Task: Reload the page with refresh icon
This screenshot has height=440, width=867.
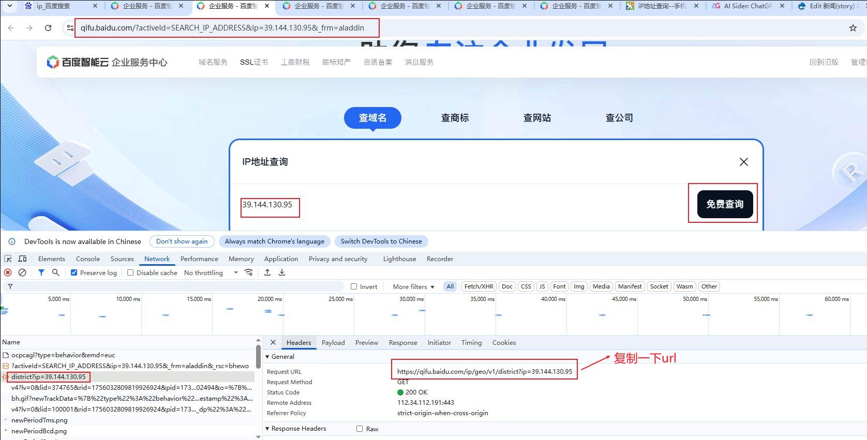Action: pyautogui.click(x=48, y=28)
